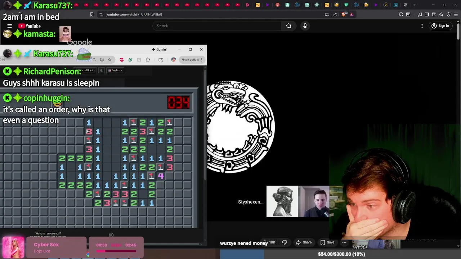Open the green Grammarly extension icon
This screenshot has width=461, height=259.
click(130, 60)
